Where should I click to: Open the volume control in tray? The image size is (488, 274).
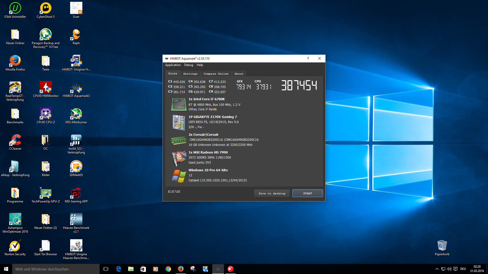point(449,269)
